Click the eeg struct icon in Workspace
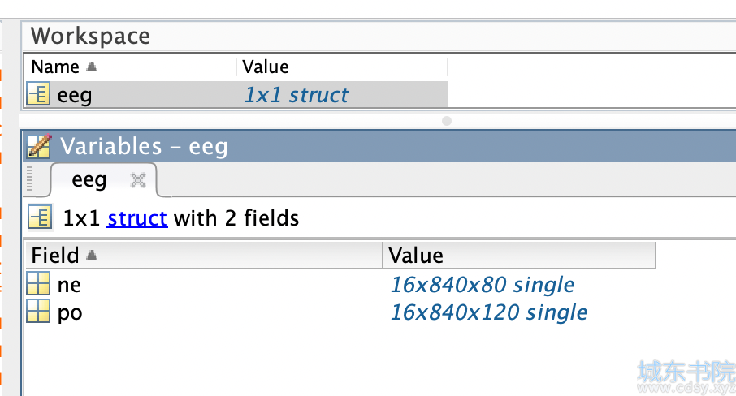 (x=38, y=94)
